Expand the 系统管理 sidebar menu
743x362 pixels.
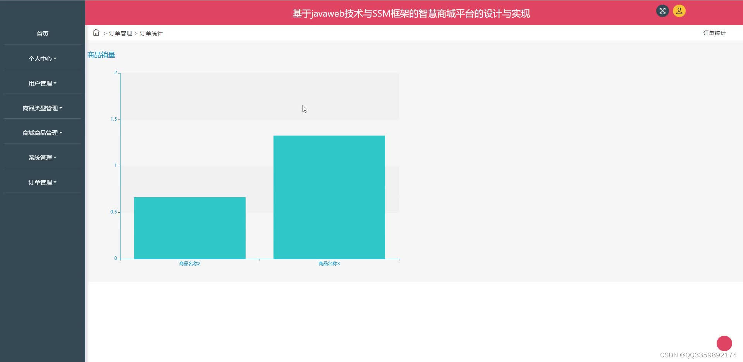pyautogui.click(x=43, y=157)
